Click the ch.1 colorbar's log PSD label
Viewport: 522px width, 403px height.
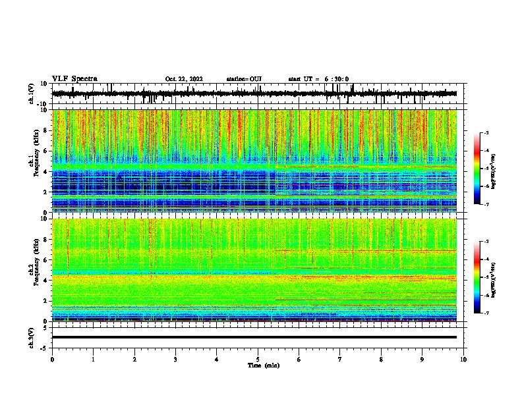(x=494, y=171)
